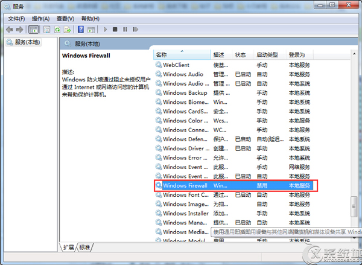The width and height of the screenshot is (362, 265).
Task: Select the Windows Conne... service name
Action: coord(186,130)
